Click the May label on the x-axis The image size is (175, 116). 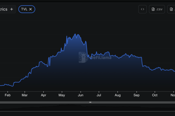(62, 95)
